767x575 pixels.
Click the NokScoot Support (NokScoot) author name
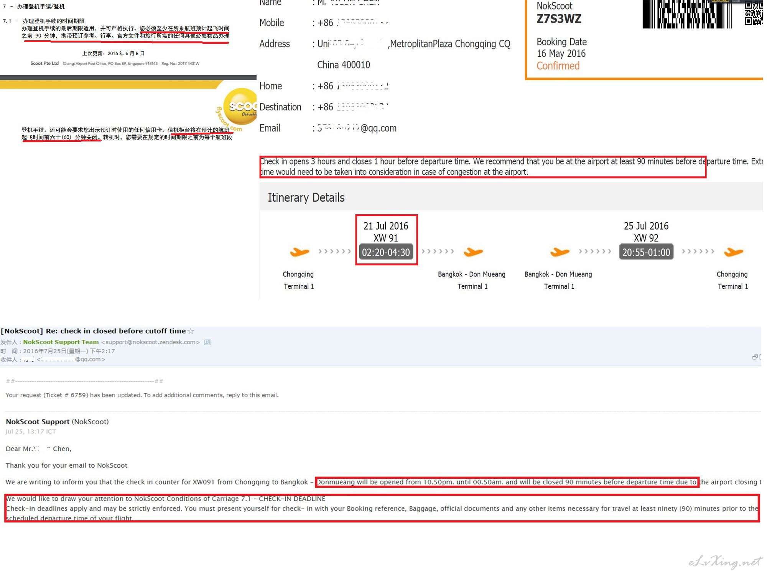click(57, 422)
